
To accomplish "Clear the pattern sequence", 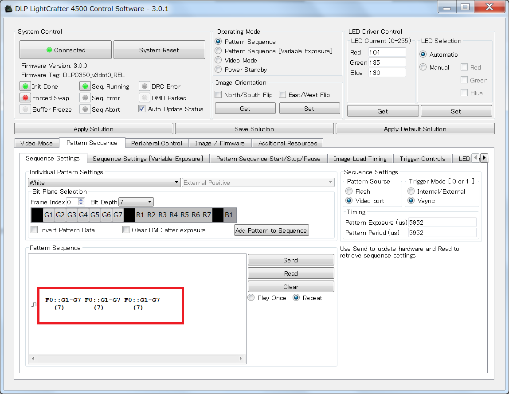I will pos(290,287).
